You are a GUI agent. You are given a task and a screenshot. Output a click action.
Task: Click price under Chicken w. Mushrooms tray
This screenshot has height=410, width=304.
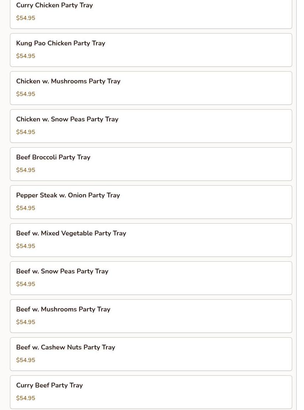coord(26,94)
